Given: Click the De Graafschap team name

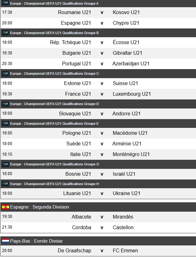Looking at the screenshot, I should pyautogui.click(x=74, y=251).
